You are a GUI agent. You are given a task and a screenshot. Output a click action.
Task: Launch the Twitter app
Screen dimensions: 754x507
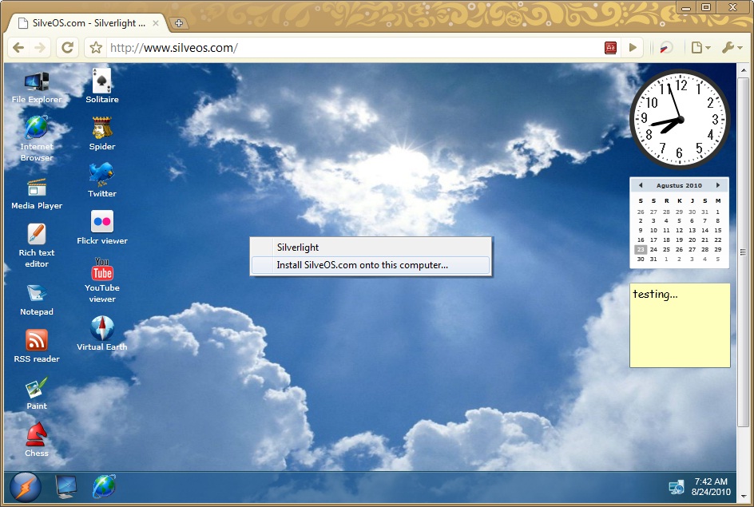tap(101, 174)
